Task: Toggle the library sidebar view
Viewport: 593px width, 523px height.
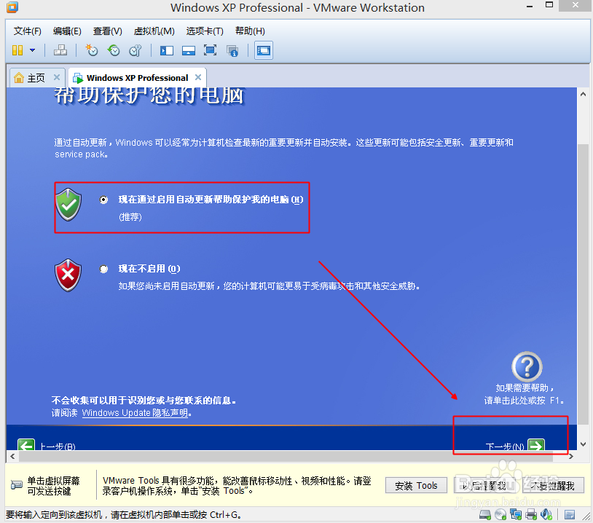Action: point(166,50)
